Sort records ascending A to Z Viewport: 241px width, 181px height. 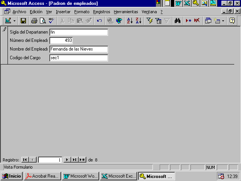pos(130,21)
